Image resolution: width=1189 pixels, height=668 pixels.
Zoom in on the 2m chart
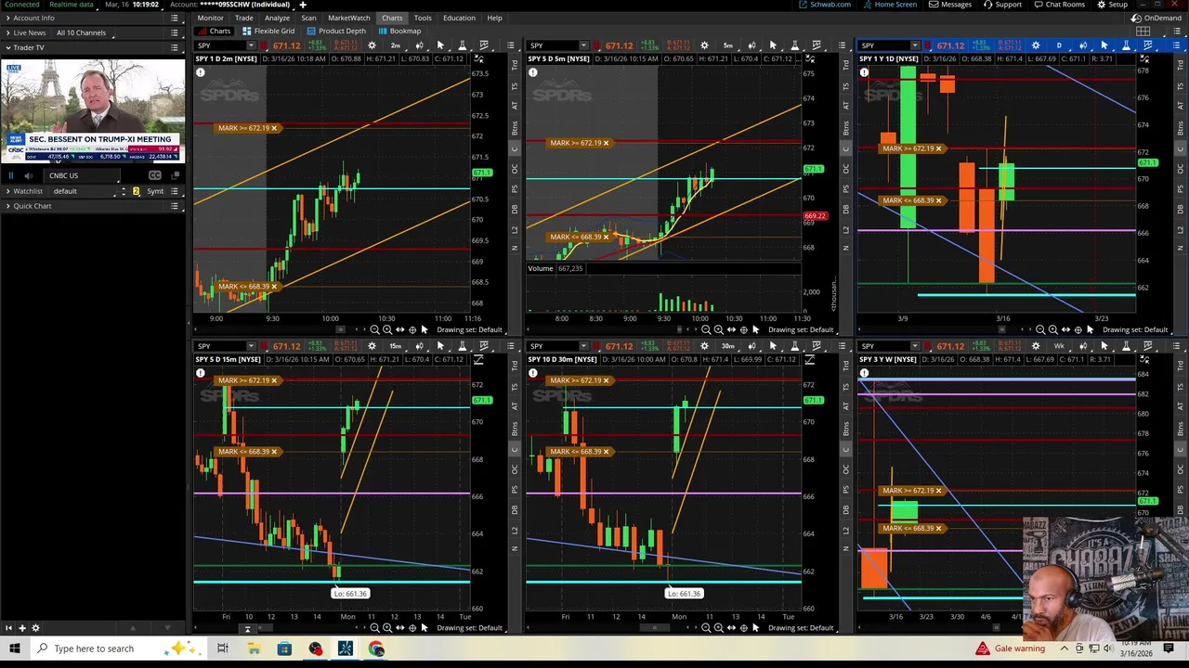click(386, 329)
